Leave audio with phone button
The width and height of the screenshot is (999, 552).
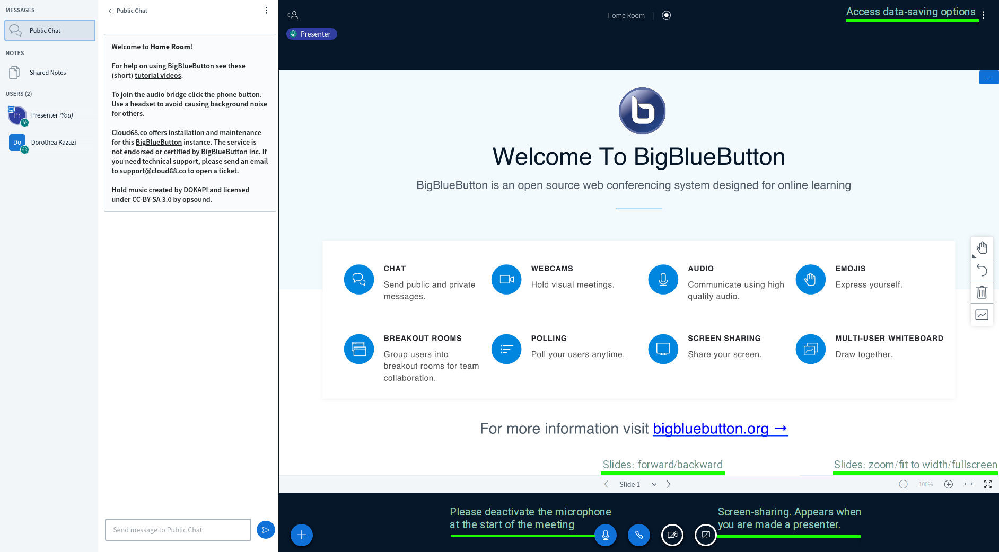639,535
